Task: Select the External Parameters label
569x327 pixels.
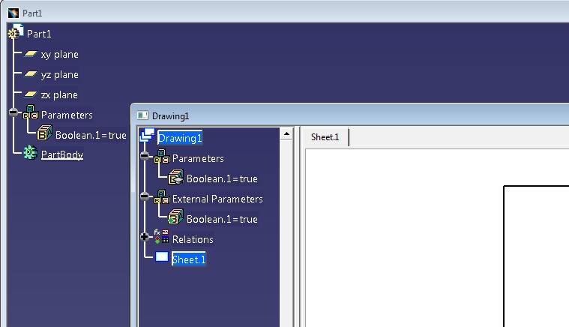Action: [217, 199]
